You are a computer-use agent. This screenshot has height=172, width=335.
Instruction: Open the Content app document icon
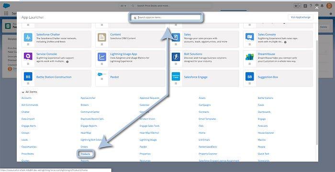(102, 37)
